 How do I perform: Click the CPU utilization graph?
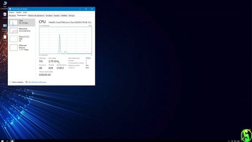pos(66,40)
